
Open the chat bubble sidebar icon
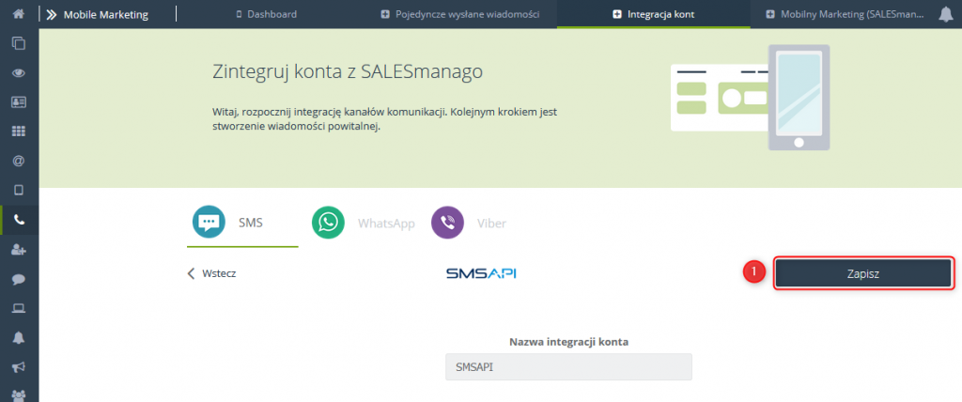pyautogui.click(x=19, y=279)
